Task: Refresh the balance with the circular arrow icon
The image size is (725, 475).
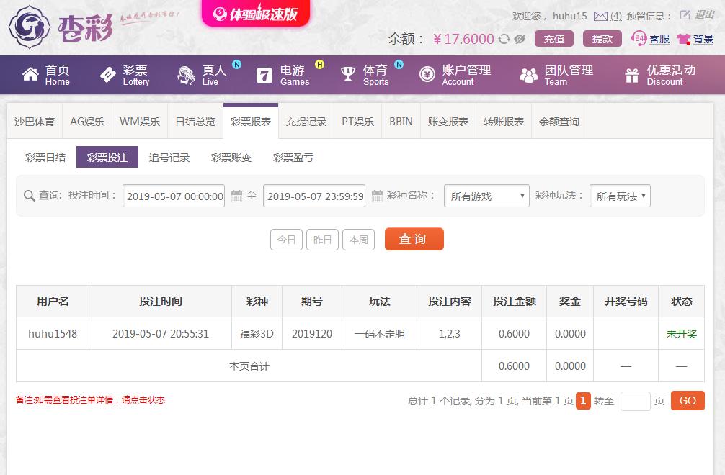Action: click(x=504, y=40)
